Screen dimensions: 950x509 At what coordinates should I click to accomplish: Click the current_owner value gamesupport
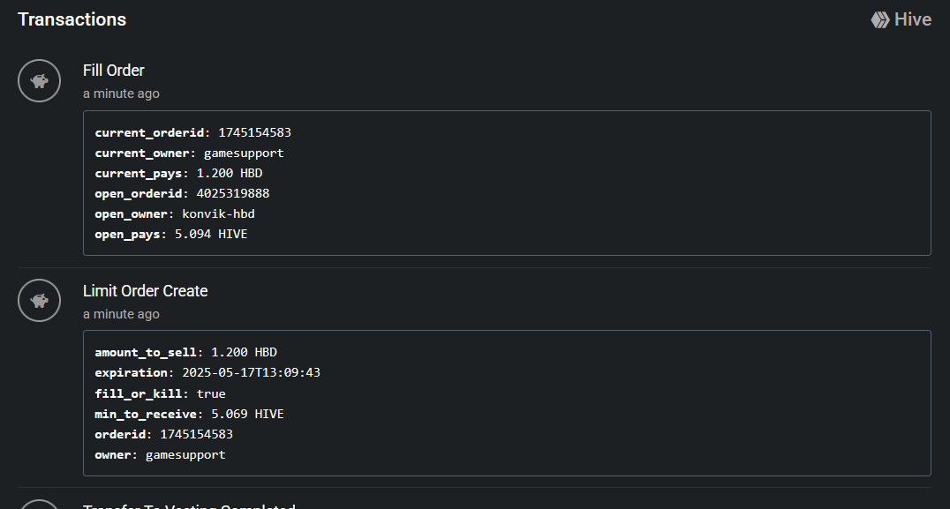(244, 153)
